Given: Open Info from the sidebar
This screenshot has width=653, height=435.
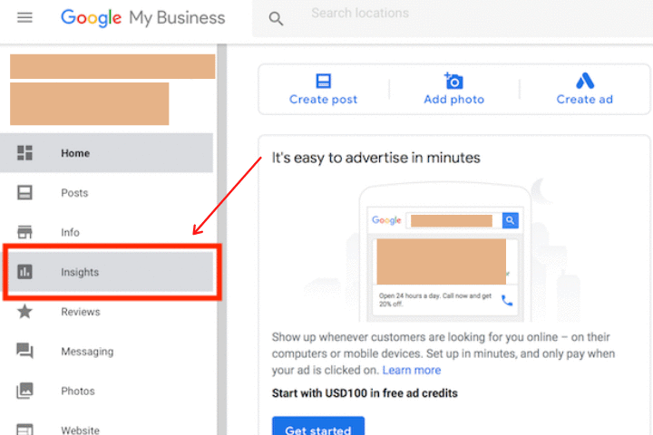Looking at the screenshot, I should pyautogui.click(x=107, y=232).
